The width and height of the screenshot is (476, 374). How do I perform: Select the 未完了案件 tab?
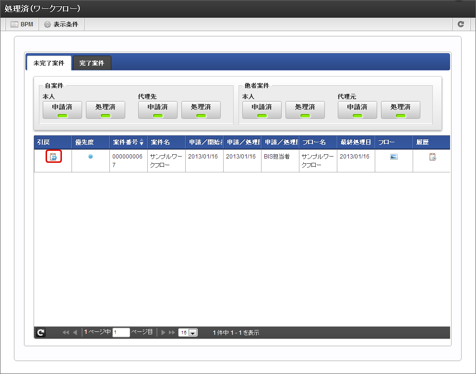(48, 63)
